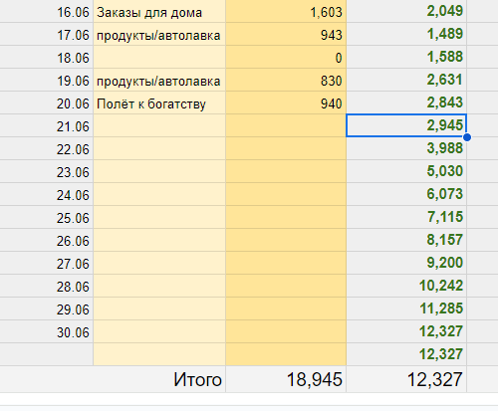Select the green value 1,588

pyautogui.click(x=406, y=57)
